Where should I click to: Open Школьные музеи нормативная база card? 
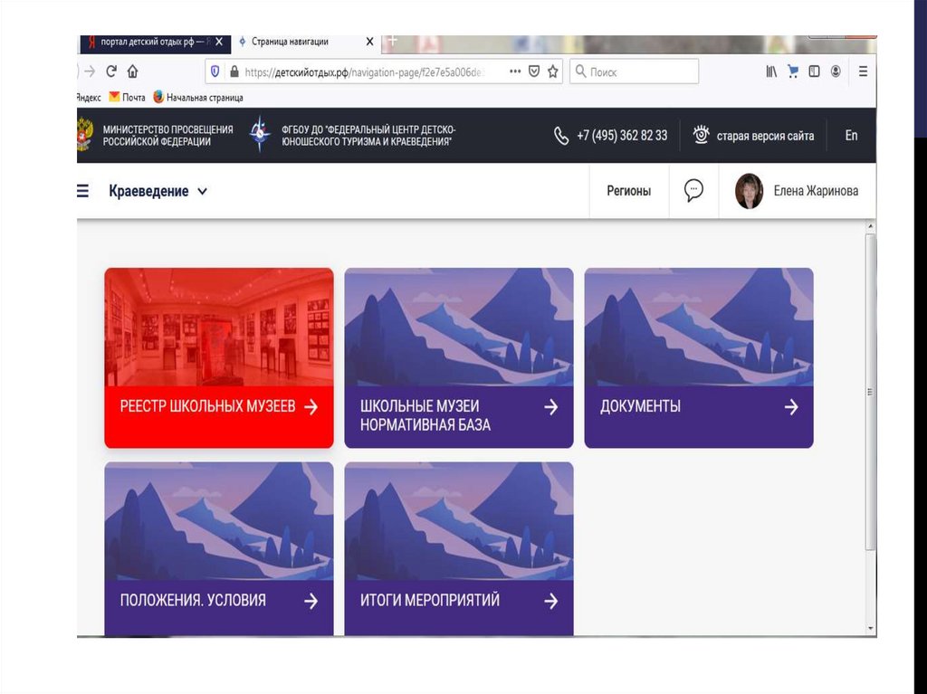[459, 357]
